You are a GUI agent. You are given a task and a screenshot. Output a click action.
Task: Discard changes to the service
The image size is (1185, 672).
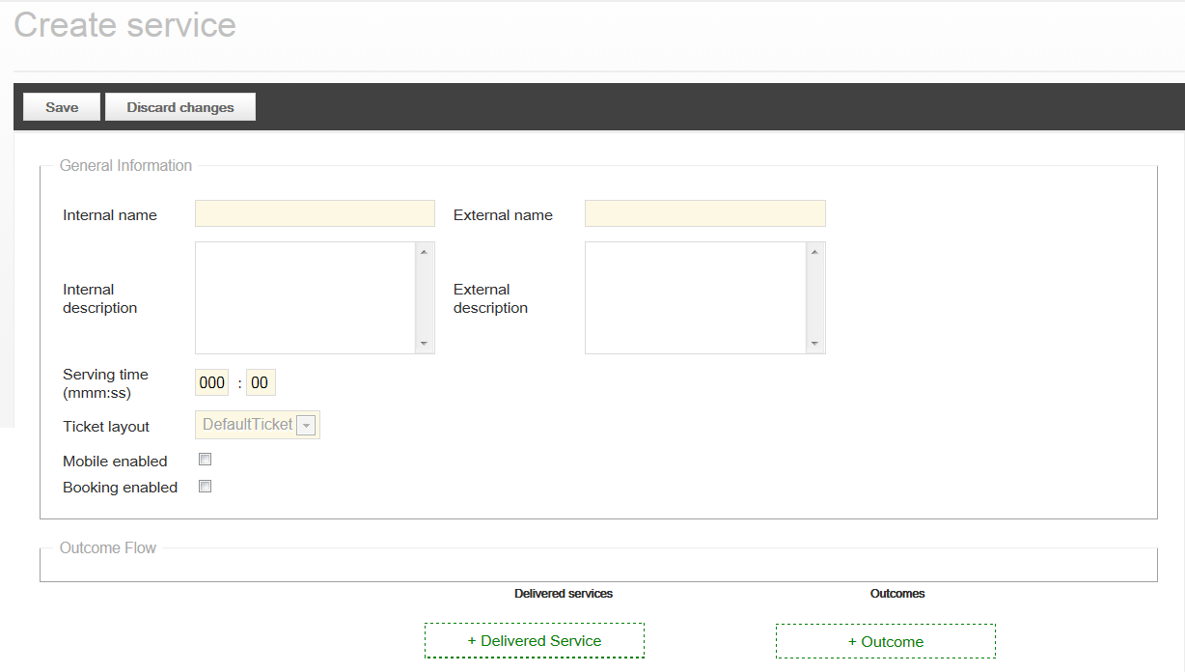[180, 107]
